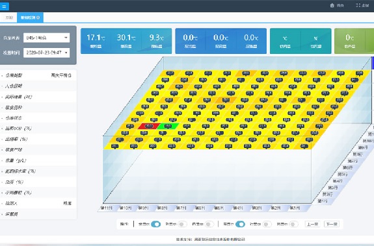This screenshot has height=246, width=374.
Task: Click the 第1列 column label
Action: [x=295, y=208]
